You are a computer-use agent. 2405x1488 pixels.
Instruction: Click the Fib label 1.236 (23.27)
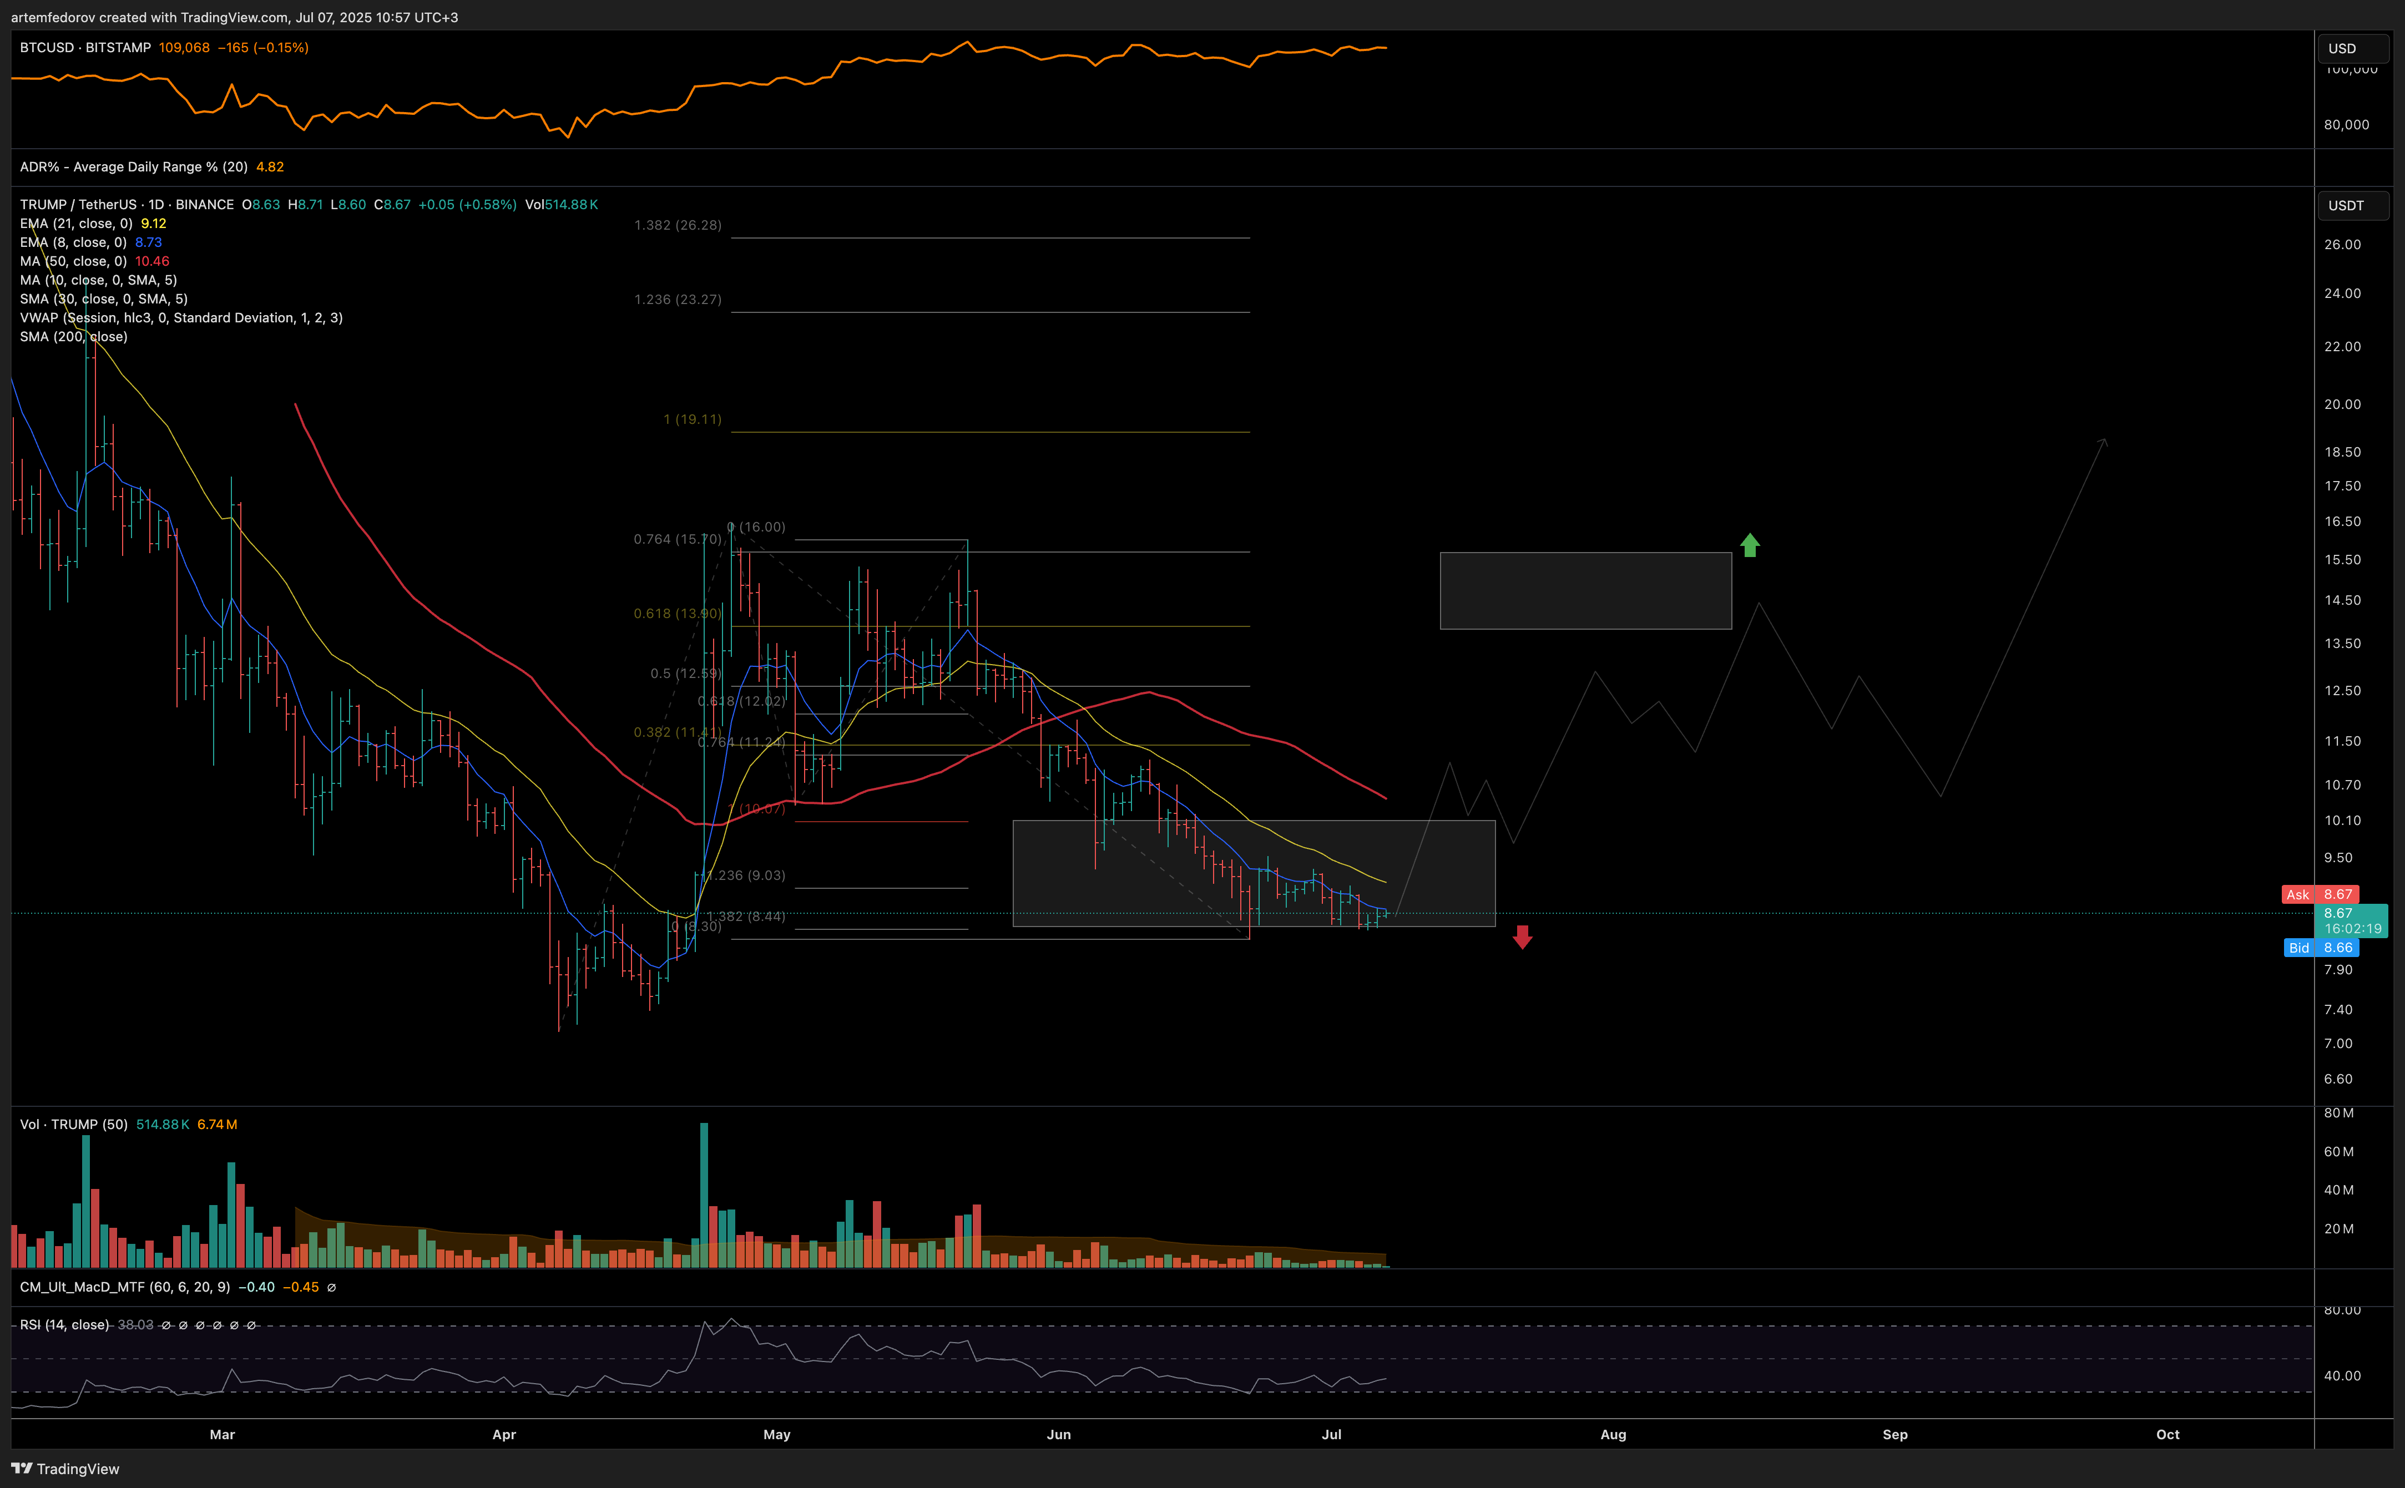678,299
